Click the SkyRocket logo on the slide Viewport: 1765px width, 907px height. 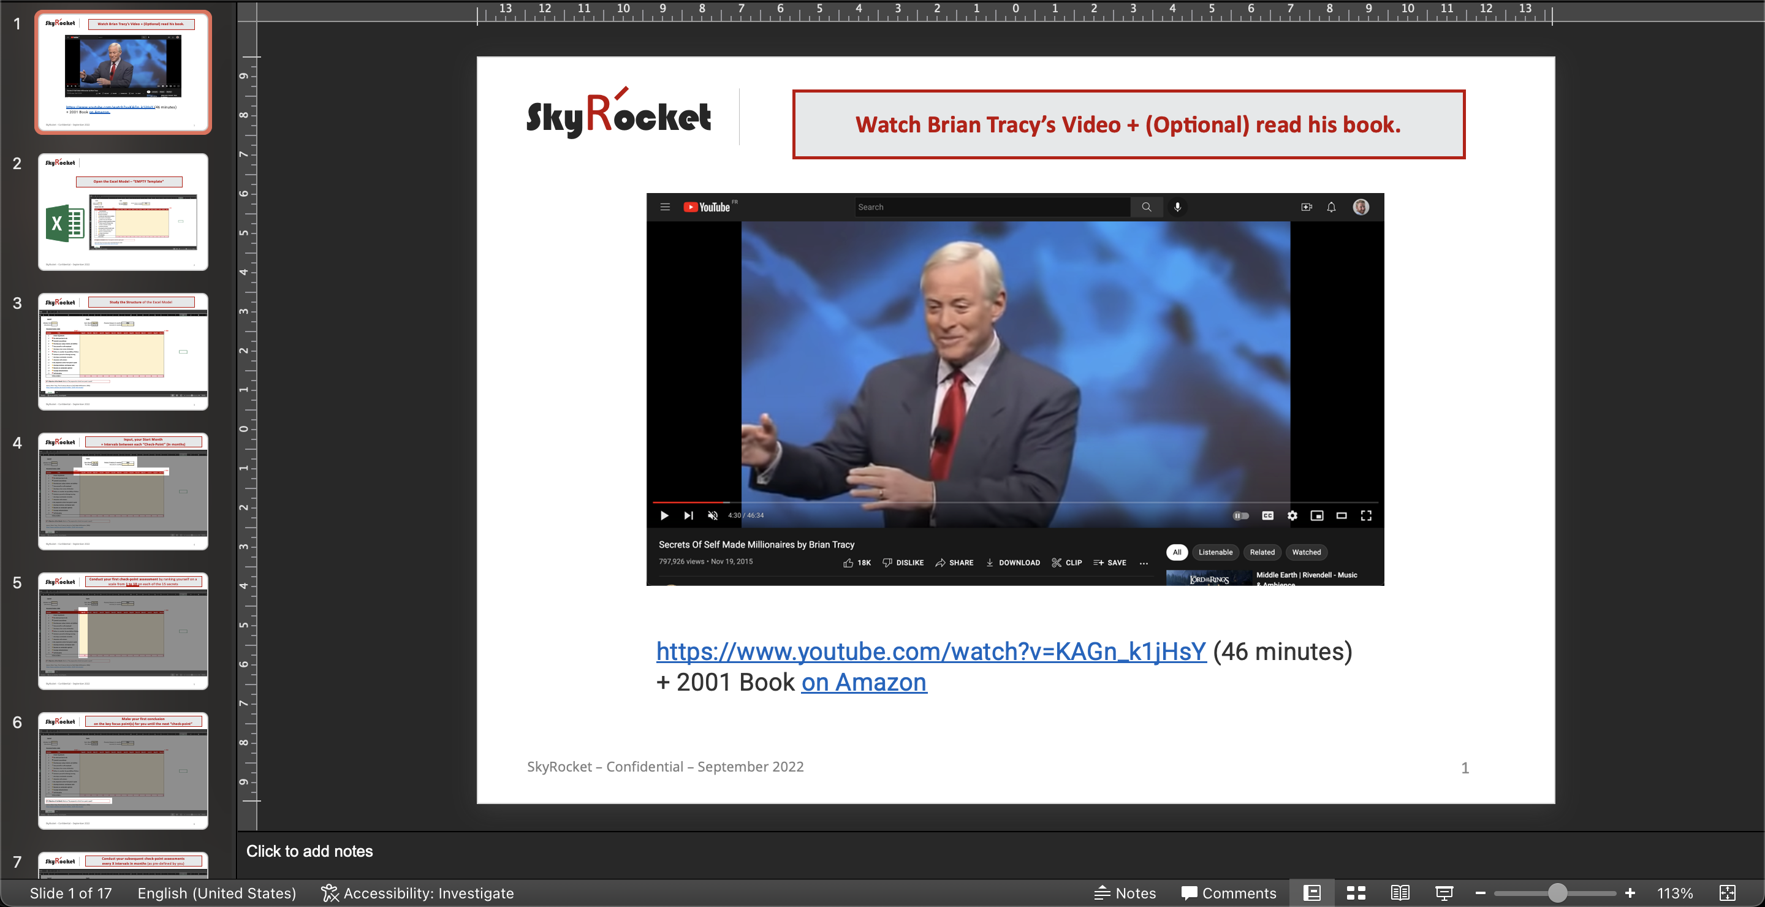619,113
